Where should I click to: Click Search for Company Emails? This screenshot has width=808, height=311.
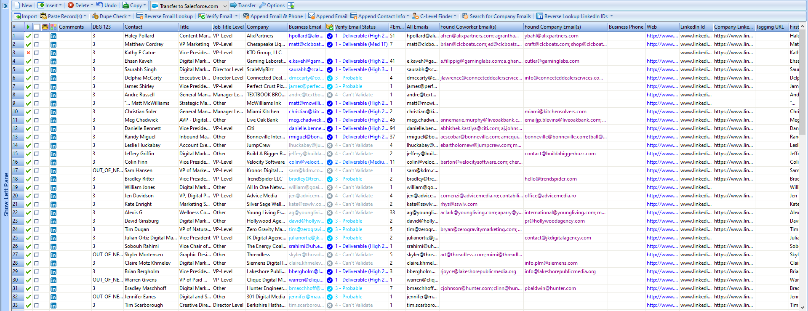click(x=496, y=16)
